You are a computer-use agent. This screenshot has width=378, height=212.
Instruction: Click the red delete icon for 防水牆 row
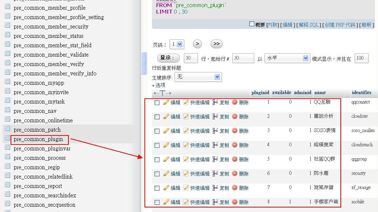point(235,174)
